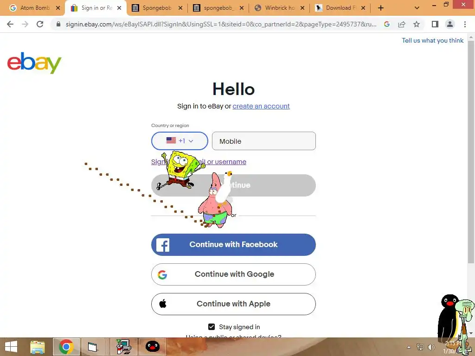Reload the eBay sign-in page
This screenshot has height=356, width=475.
(x=40, y=24)
